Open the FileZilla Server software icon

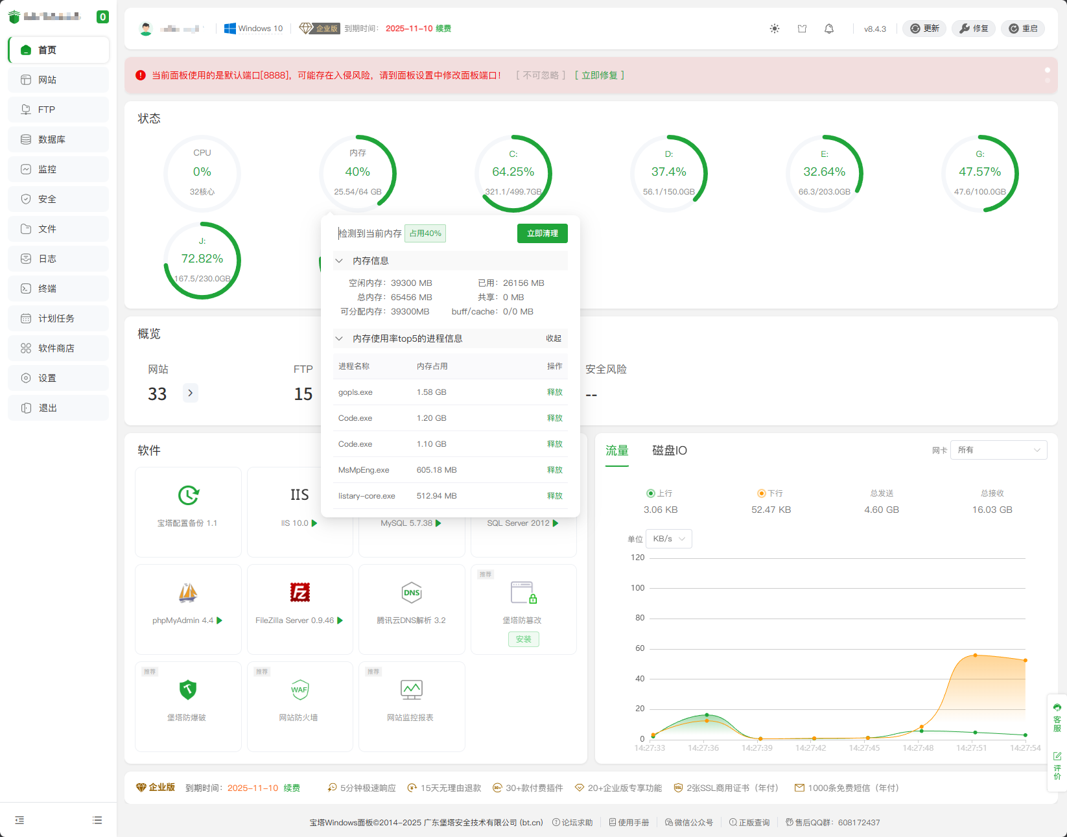point(299,593)
